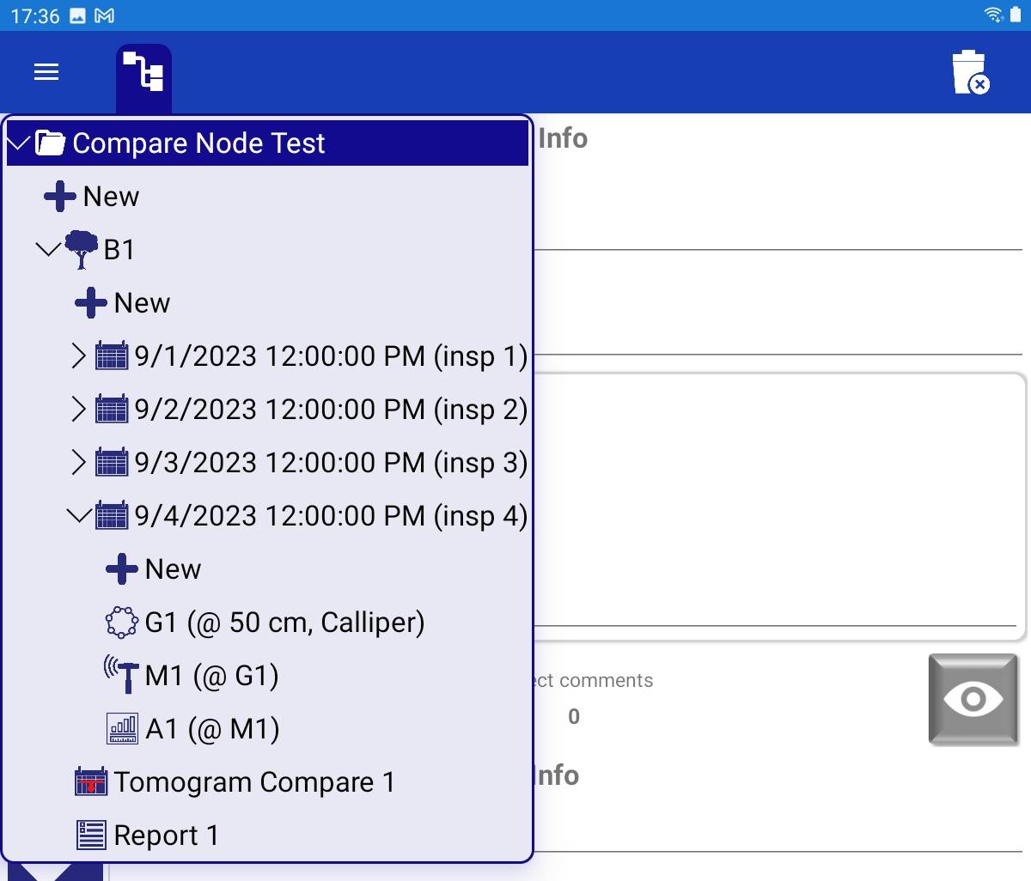1031x881 pixels.
Task: Expand the 9/2/2023 insp 2 node
Action: click(79, 409)
